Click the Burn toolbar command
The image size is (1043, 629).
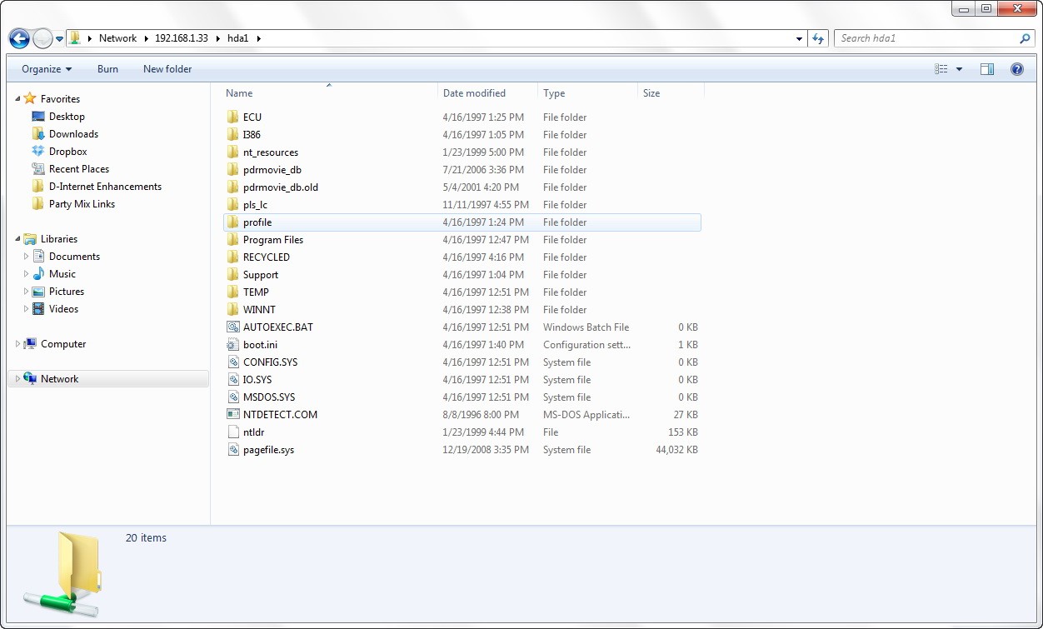pyautogui.click(x=107, y=69)
